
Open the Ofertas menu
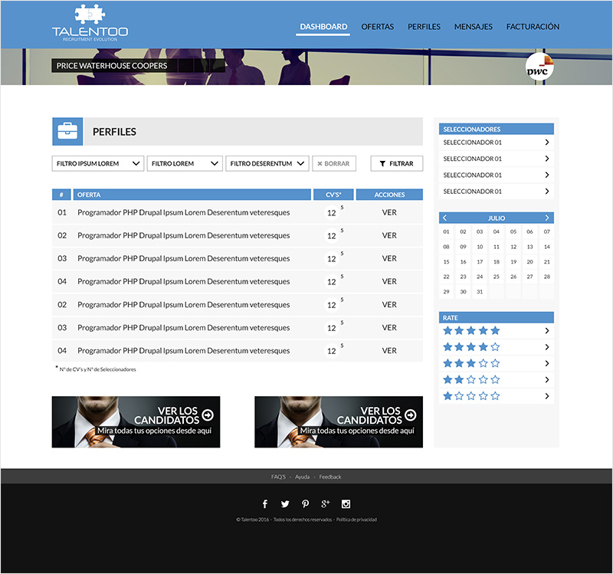click(x=377, y=27)
